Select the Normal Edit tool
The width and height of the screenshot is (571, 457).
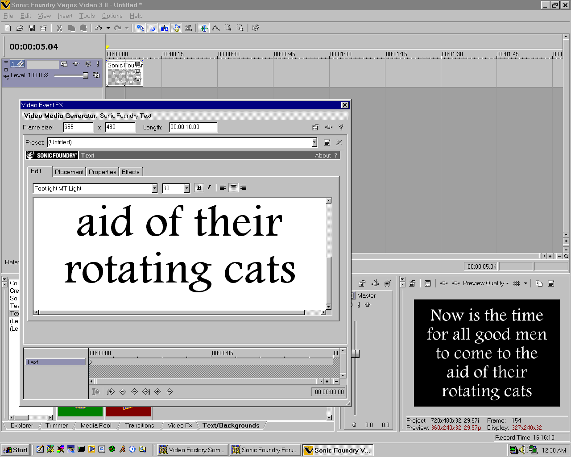(204, 28)
